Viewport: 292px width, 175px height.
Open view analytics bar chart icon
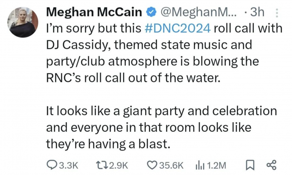(x=199, y=165)
